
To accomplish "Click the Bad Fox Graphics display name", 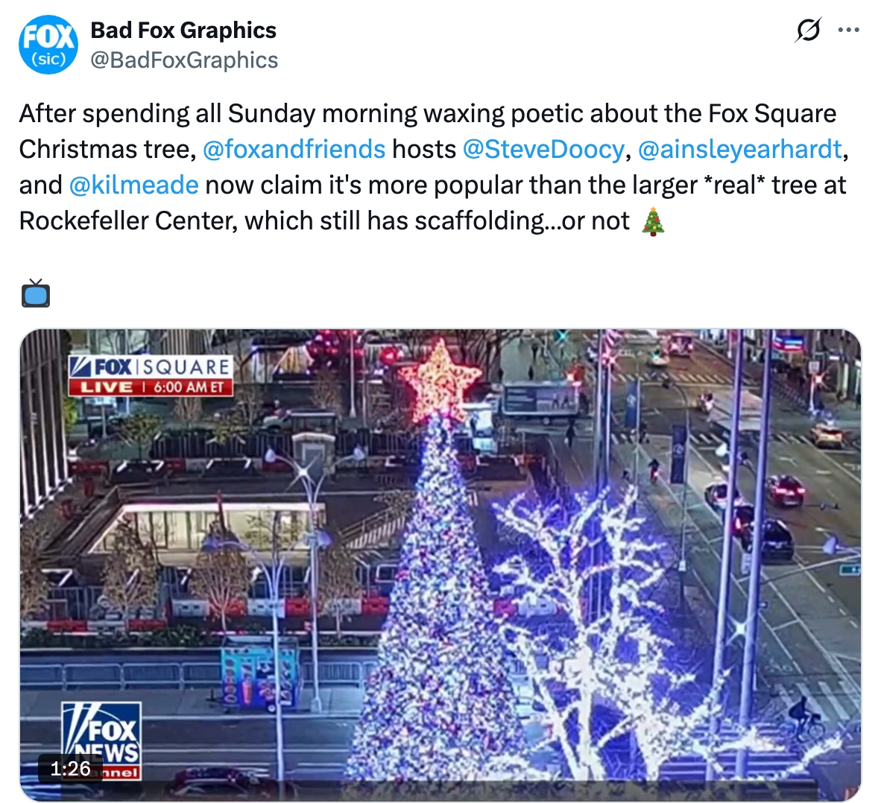I will 183,31.
